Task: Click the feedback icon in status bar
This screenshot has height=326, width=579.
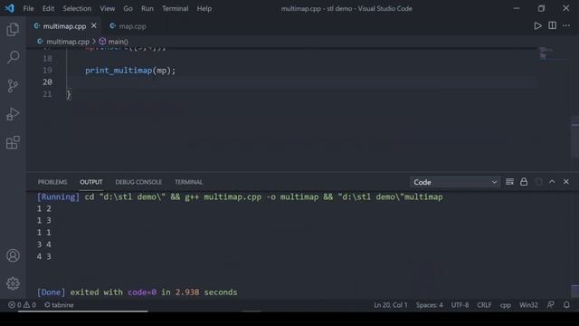Action: [x=550, y=305]
